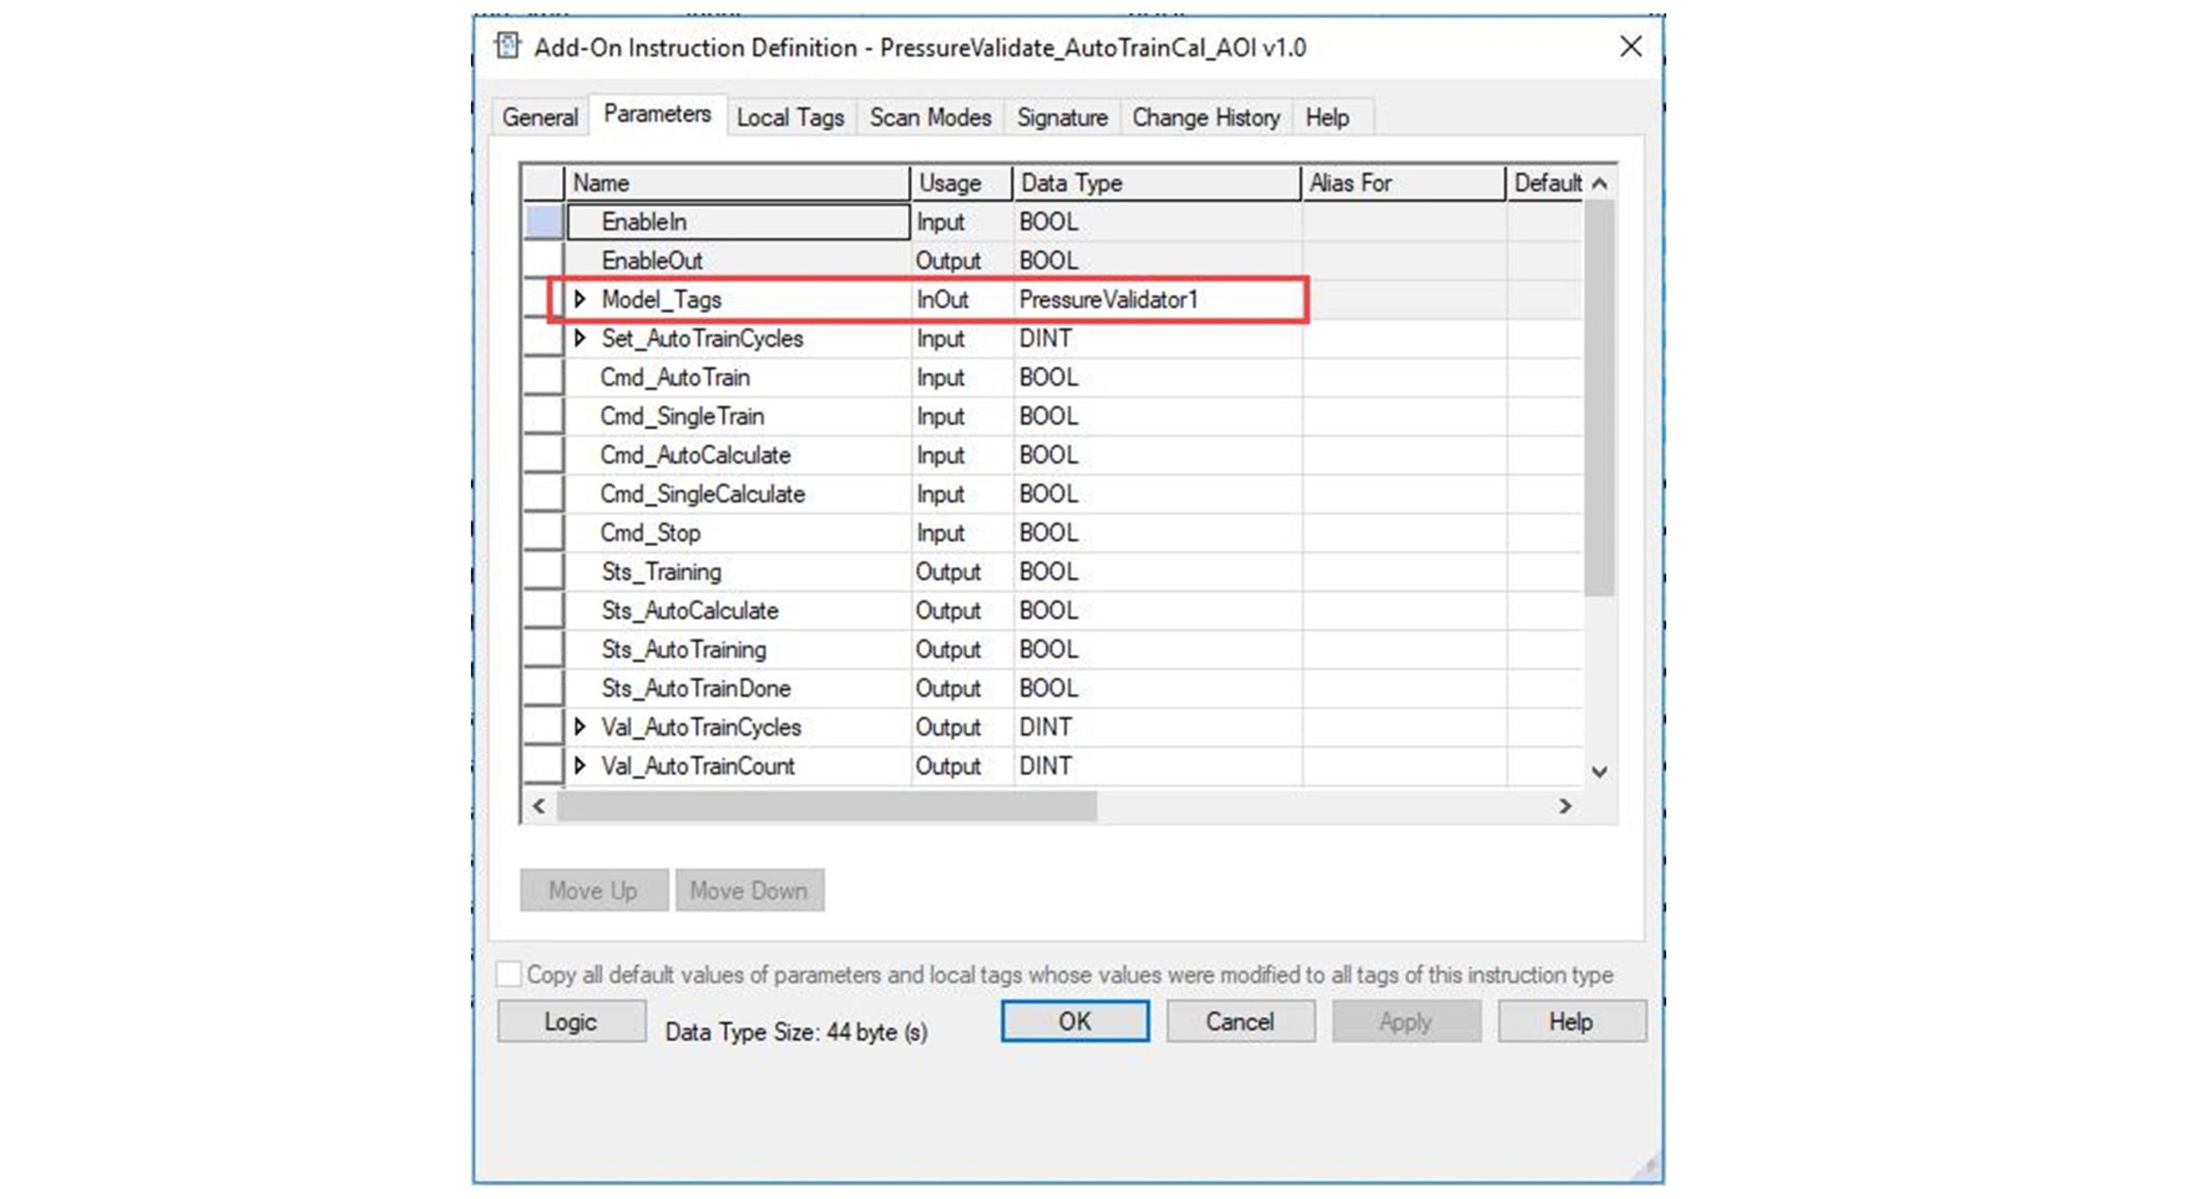This screenshot has width=2186, height=1199.
Task: Expand the Model_Tags parameter
Action: (x=579, y=299)
